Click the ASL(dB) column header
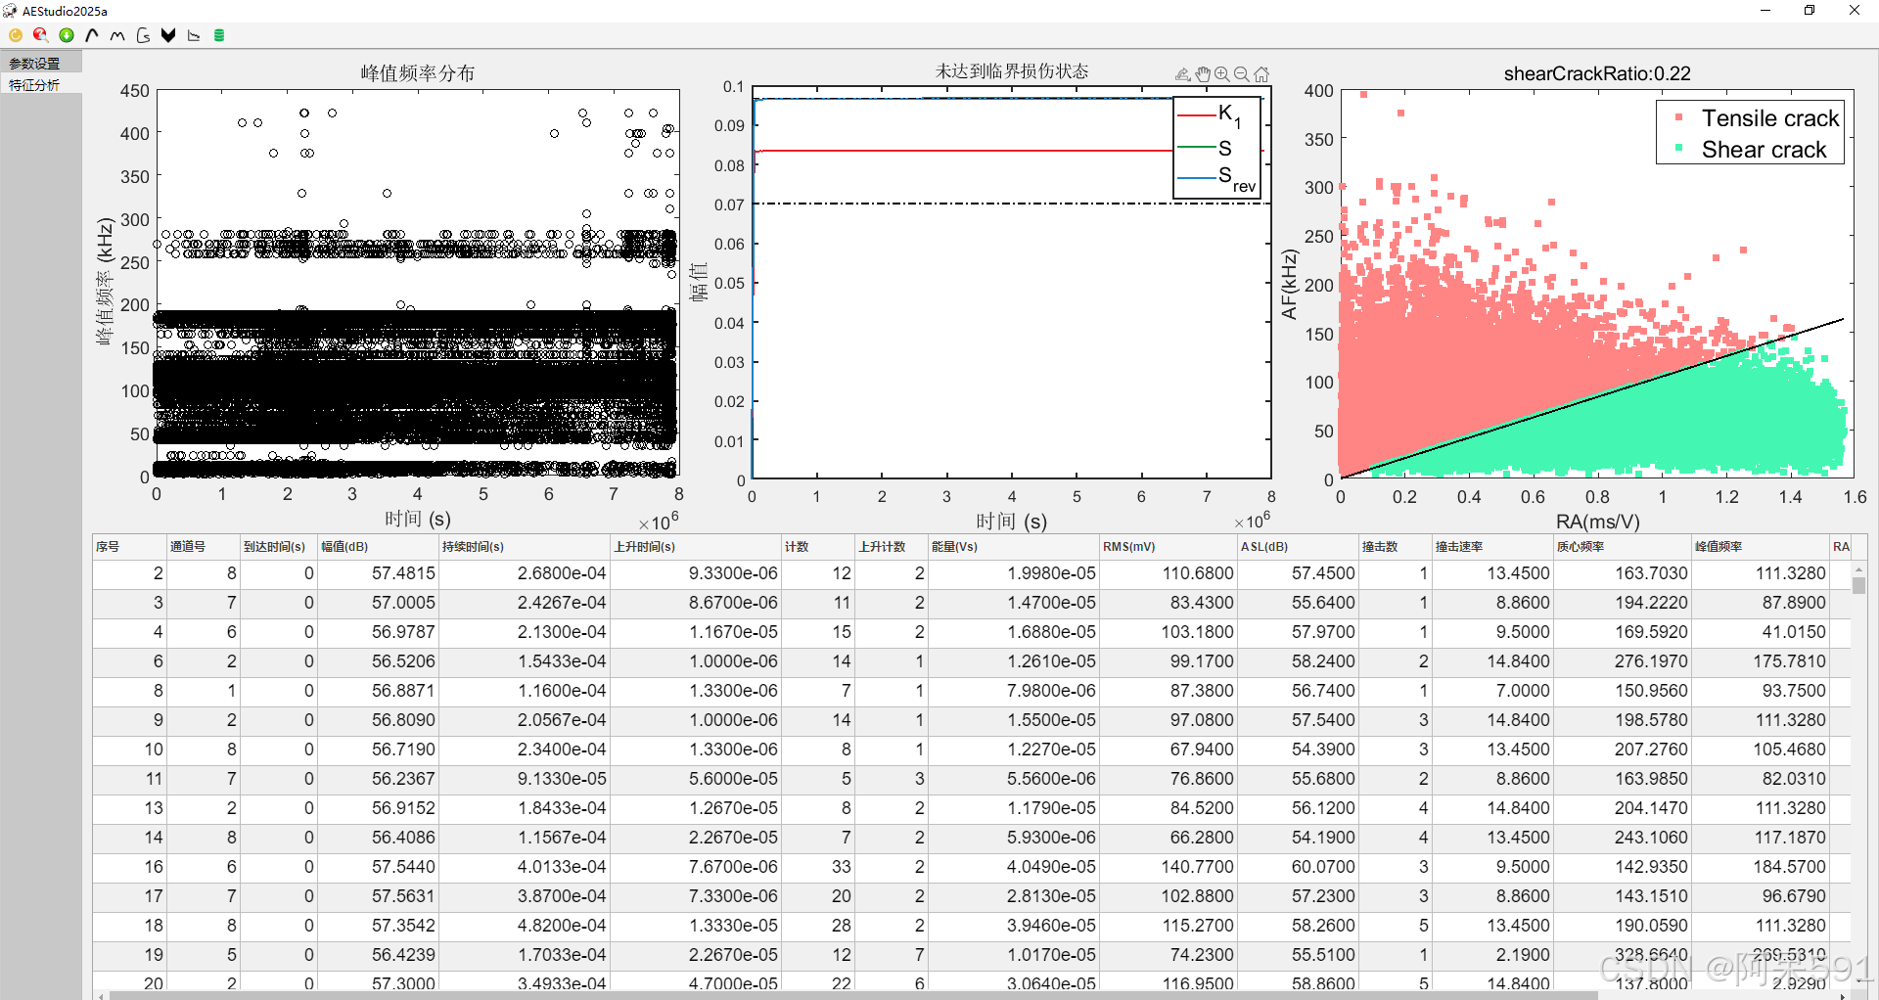This screenshot has width=1879, height=1000. coord(1298,547)
